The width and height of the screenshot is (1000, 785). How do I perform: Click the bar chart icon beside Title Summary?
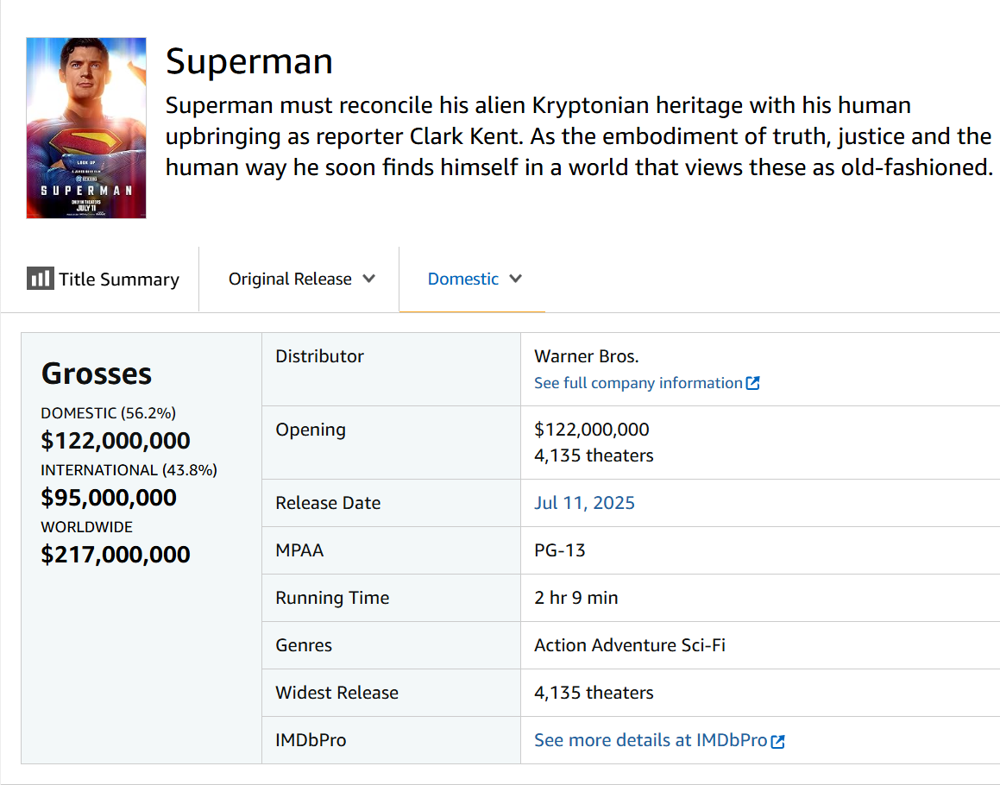pos(40,279)
